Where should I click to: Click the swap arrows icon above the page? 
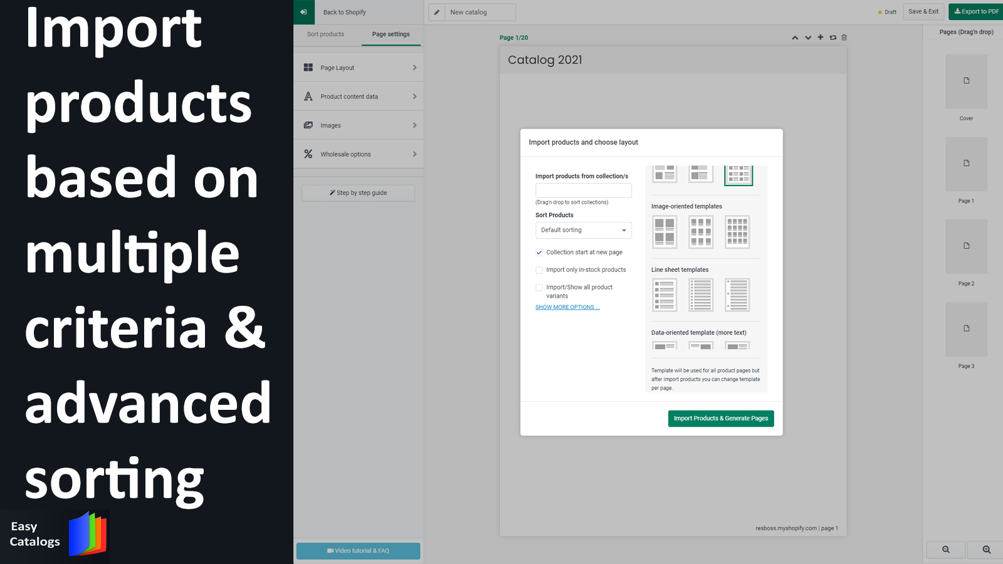[x=833, y=38]
